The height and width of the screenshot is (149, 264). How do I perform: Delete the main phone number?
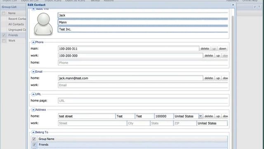205,49
